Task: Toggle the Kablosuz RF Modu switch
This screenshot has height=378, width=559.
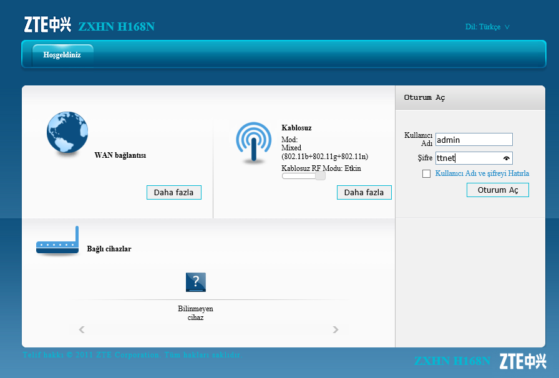Action: point(303,176)
